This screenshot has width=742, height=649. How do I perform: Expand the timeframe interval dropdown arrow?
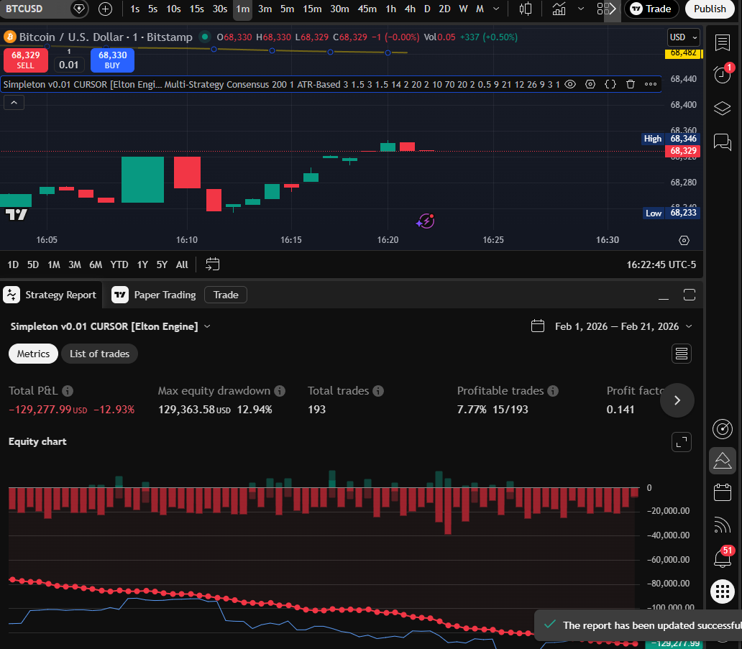(x=496, y=10)
